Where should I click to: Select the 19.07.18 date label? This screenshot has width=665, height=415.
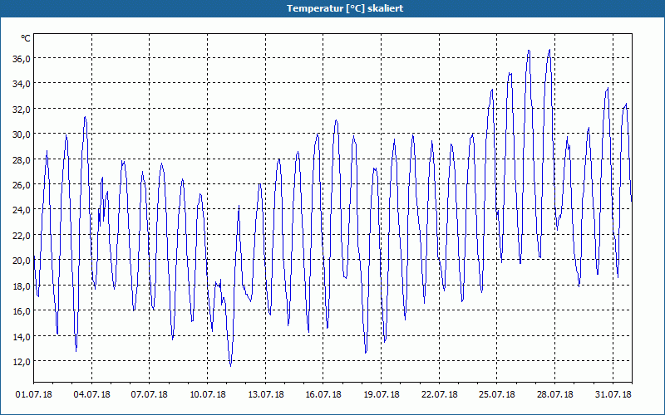[382, 395]
